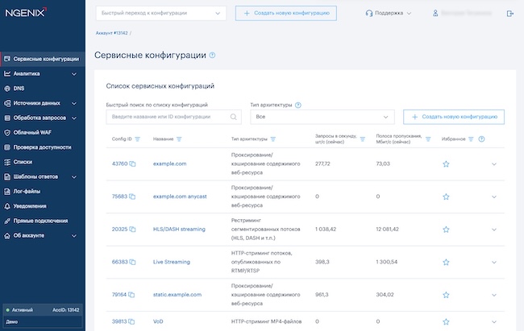Open HLS/DASH streaming configuration link

click(179, 230)
